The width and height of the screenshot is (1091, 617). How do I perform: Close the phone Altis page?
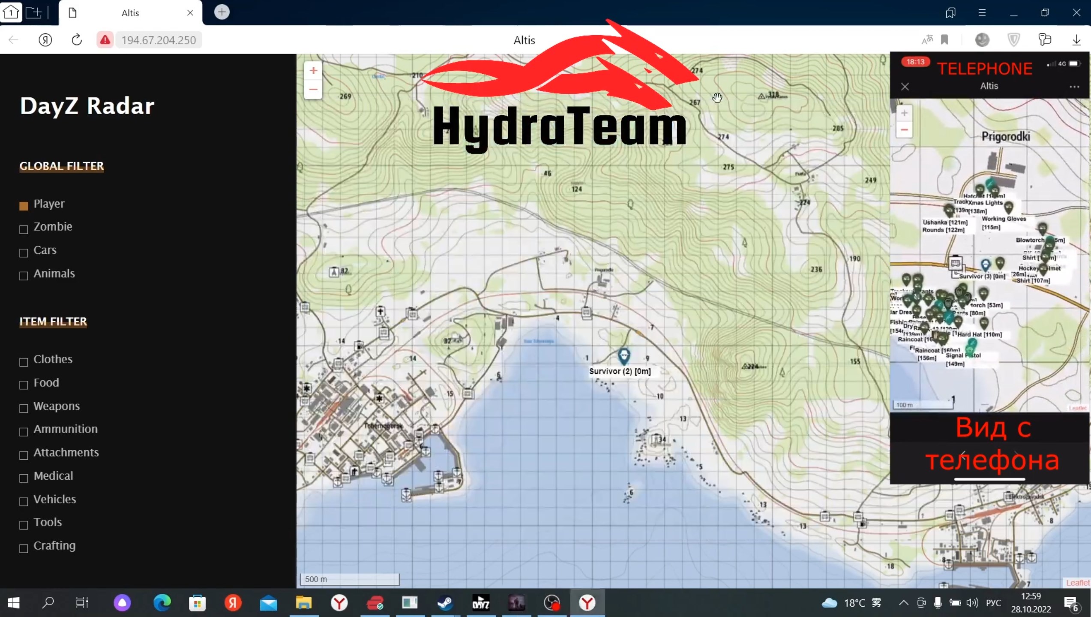(905, 87)
